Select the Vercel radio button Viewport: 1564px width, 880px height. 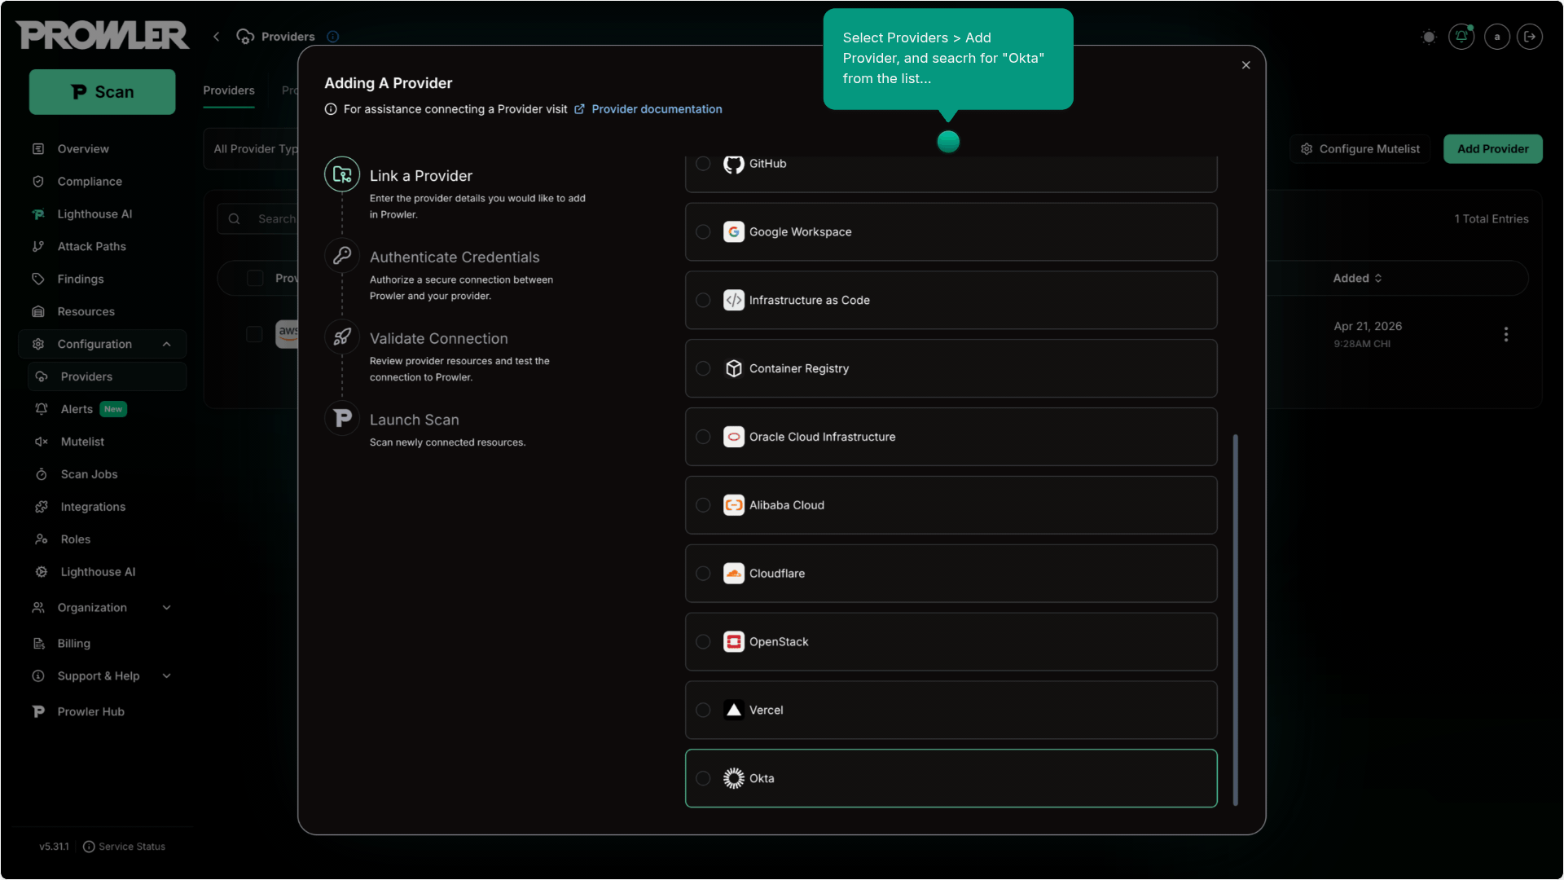pos(703,711)
